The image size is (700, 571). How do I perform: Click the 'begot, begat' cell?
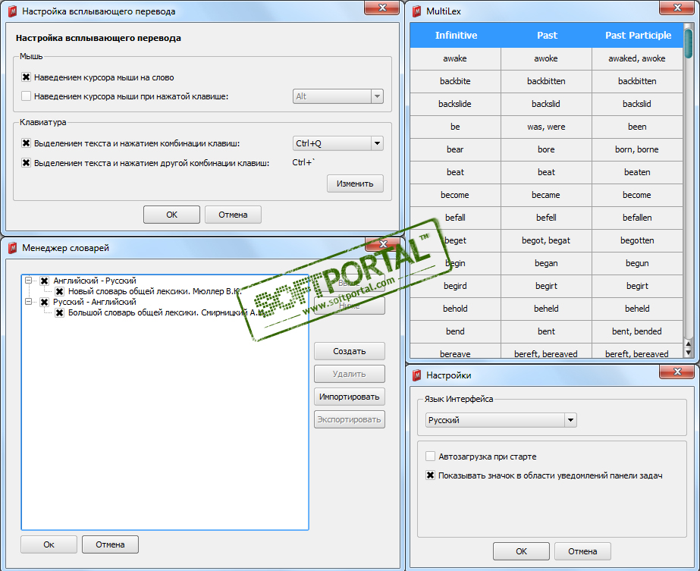click(547, 240)
